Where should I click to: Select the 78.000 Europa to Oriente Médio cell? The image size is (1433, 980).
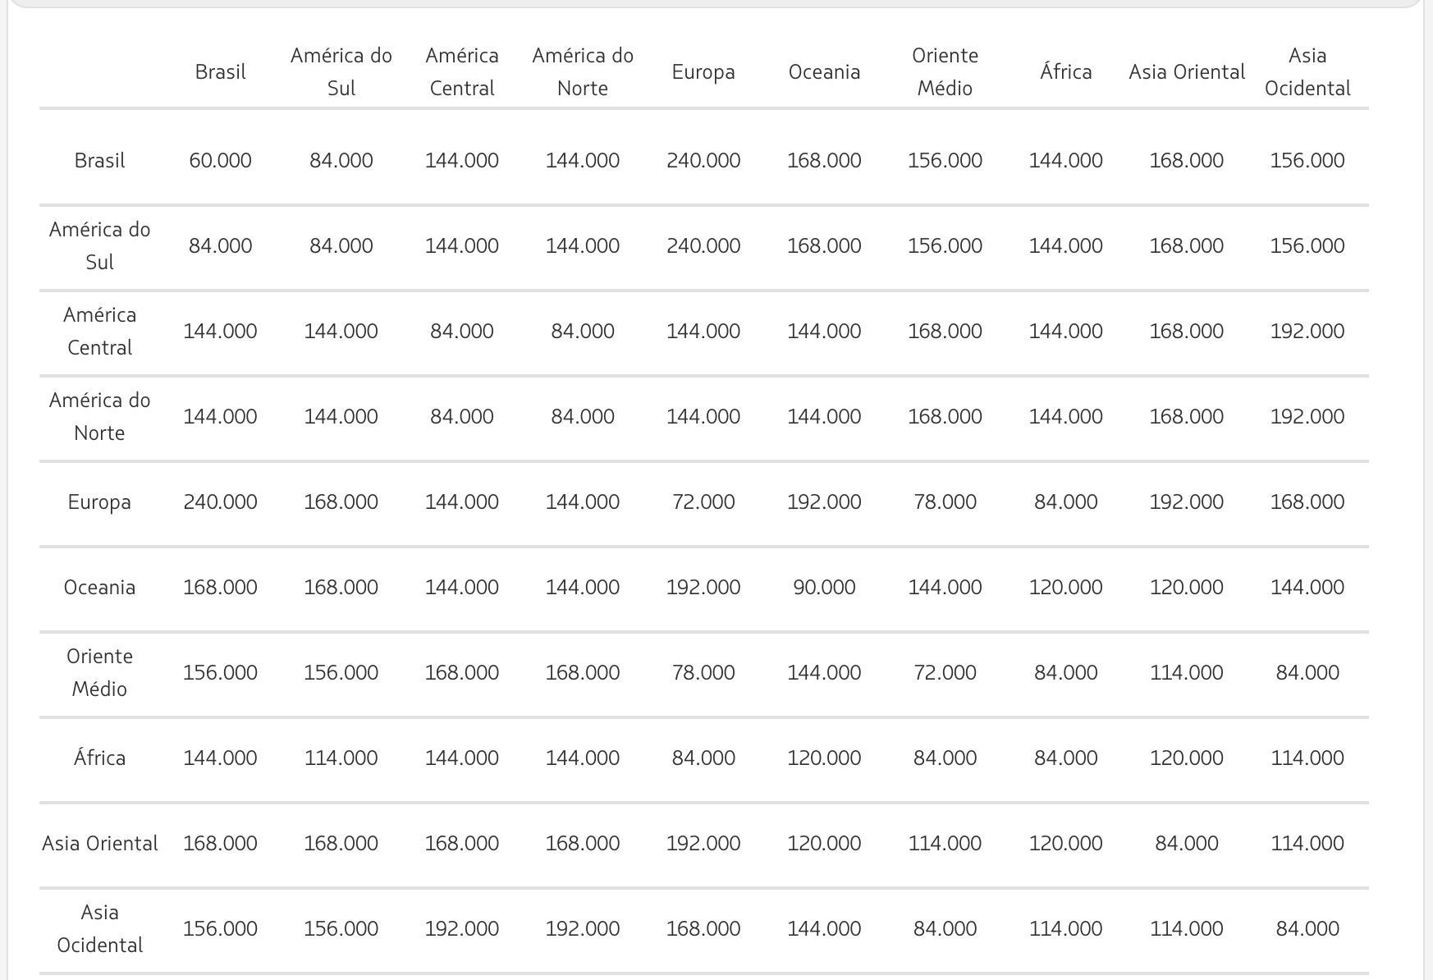tap(945, 502)
